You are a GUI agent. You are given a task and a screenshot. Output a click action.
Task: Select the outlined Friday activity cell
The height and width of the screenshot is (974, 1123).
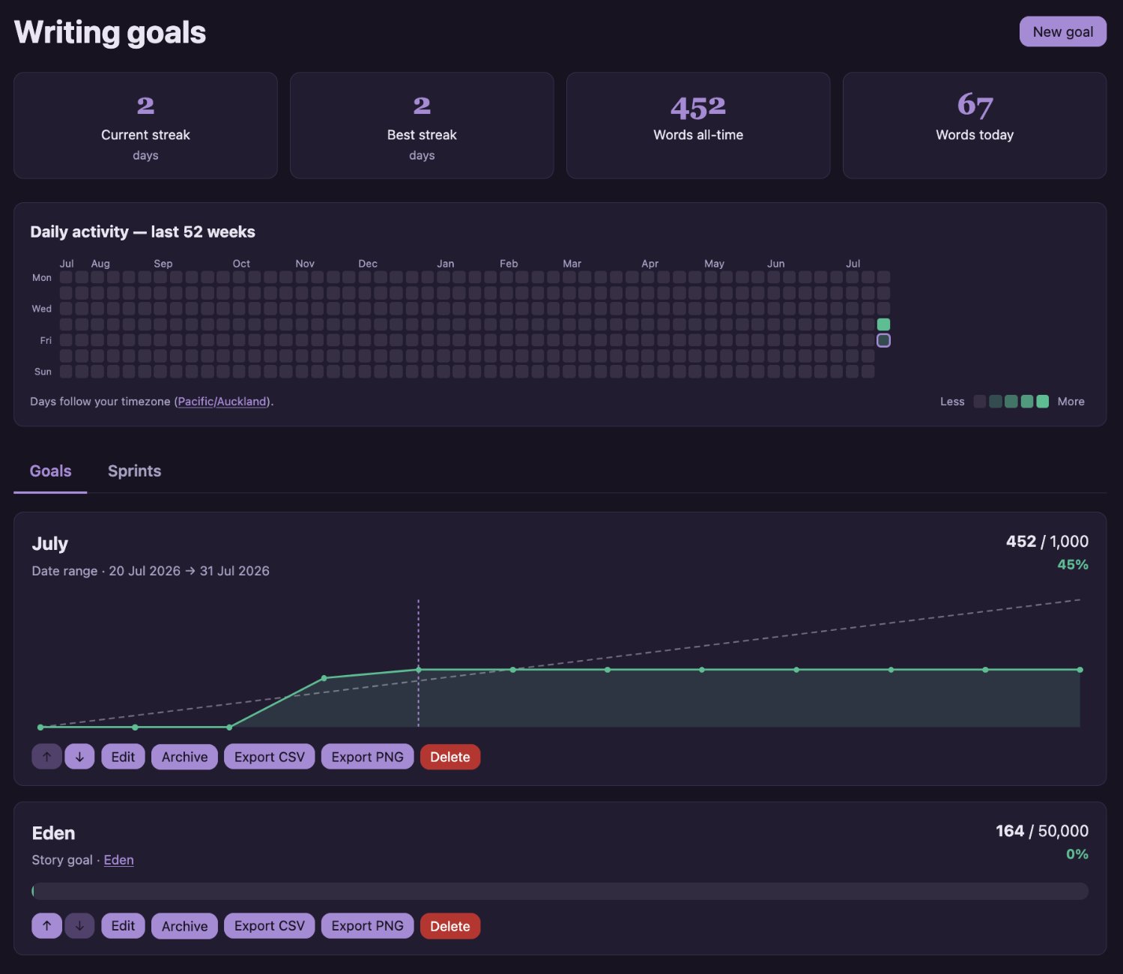[883, 340]
